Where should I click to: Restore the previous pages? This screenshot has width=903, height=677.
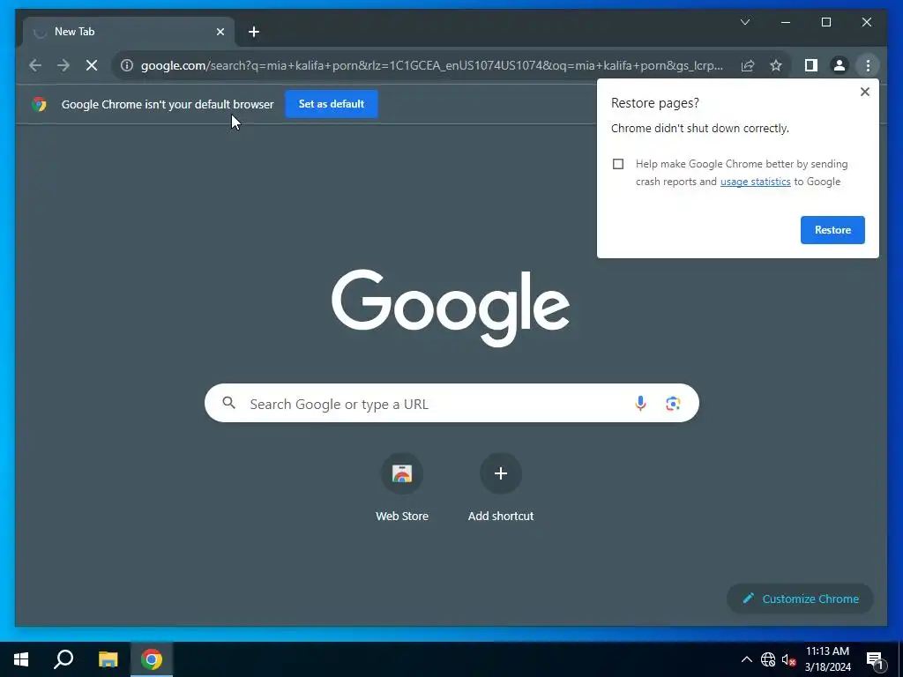(832, 230)
